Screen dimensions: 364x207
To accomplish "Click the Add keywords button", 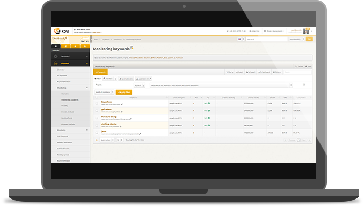I will [100, 72].
